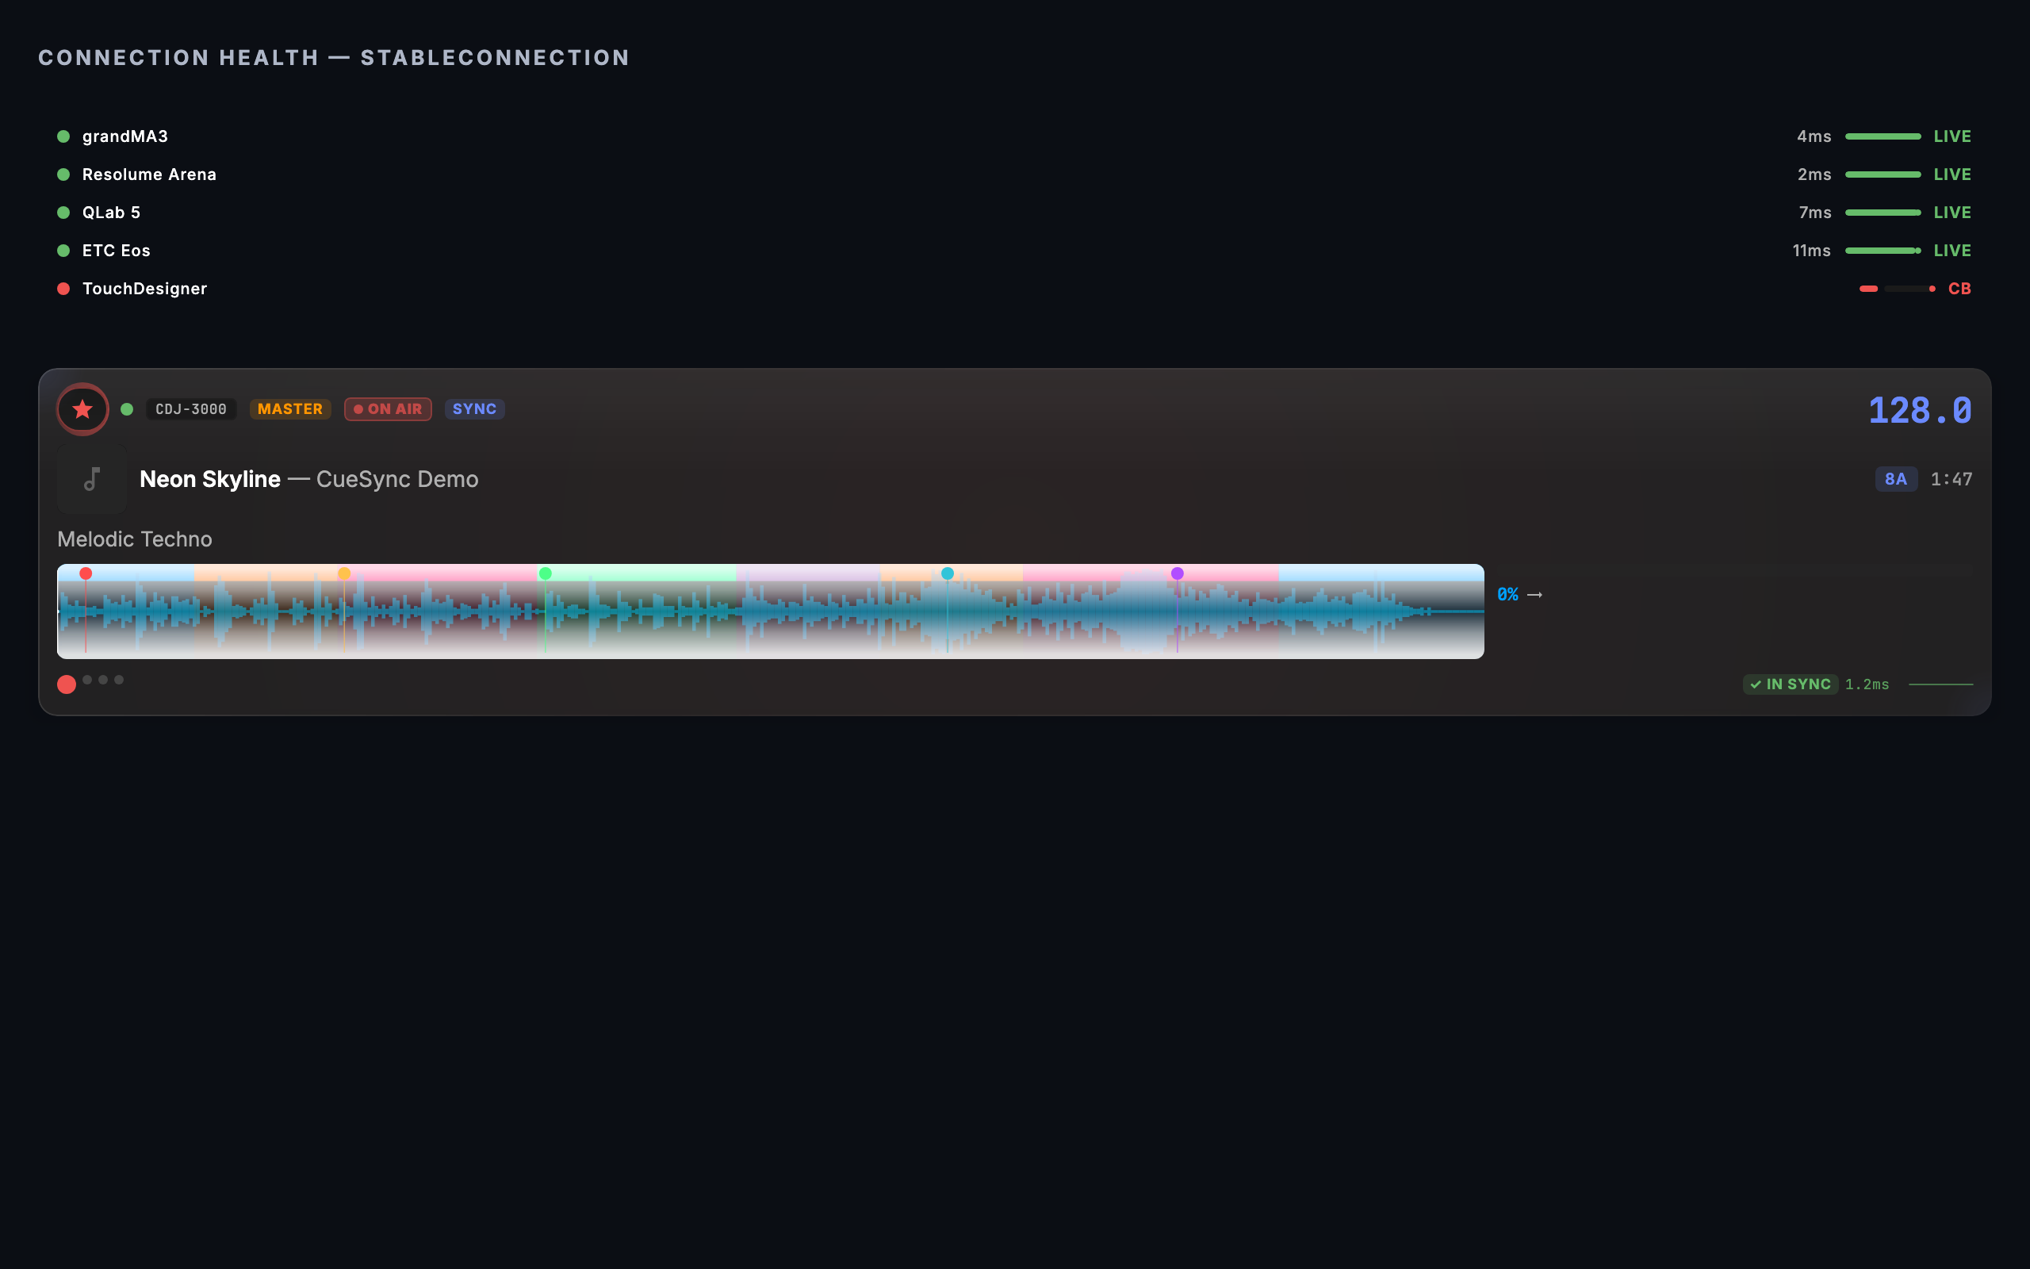This screenshot has width=2030, height=1269.
Task: Toggle the SYNC badge
Action: tap(475, 409)
